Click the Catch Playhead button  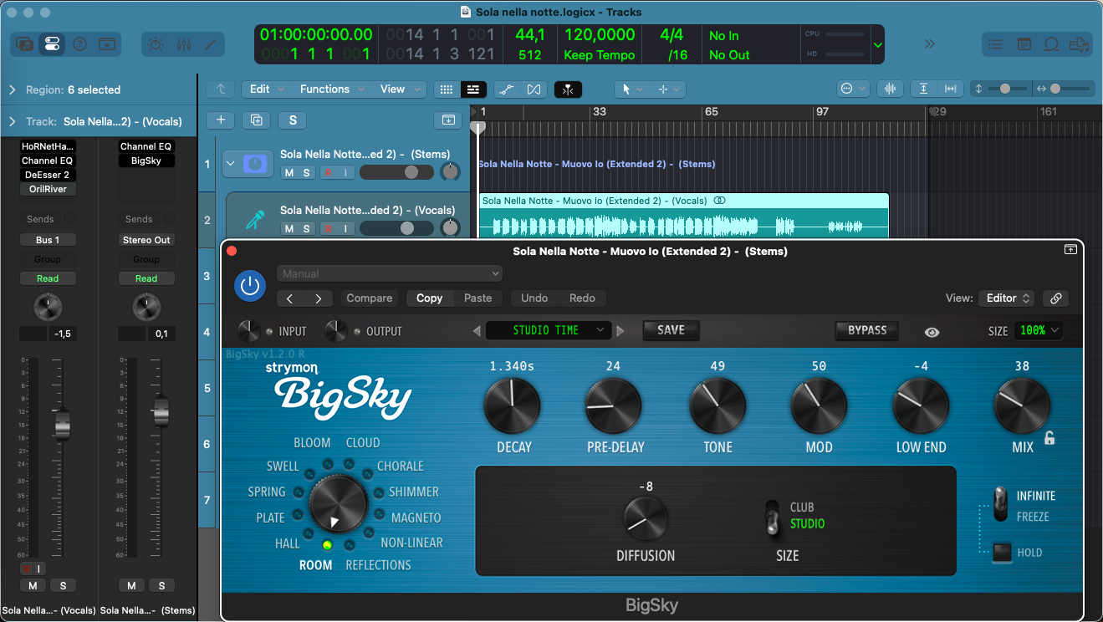coord(568,89)
